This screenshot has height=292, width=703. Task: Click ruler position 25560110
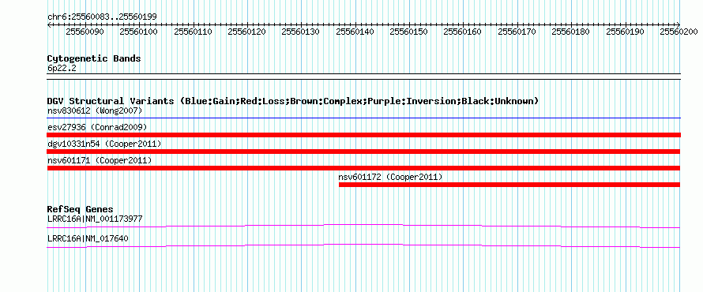pos(193,32)
